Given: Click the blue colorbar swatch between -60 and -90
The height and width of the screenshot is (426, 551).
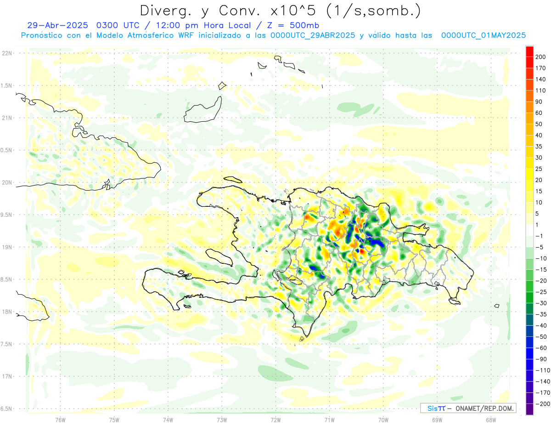Looking at the screenshot, I should [530, 353].
